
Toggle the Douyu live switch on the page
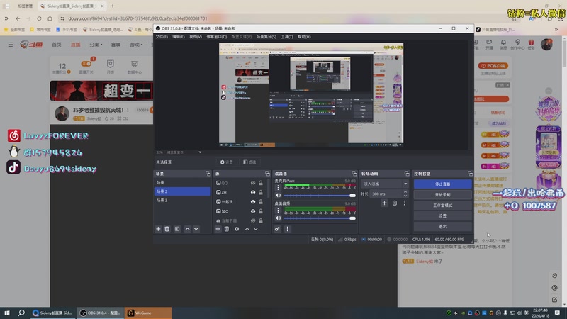86,64
